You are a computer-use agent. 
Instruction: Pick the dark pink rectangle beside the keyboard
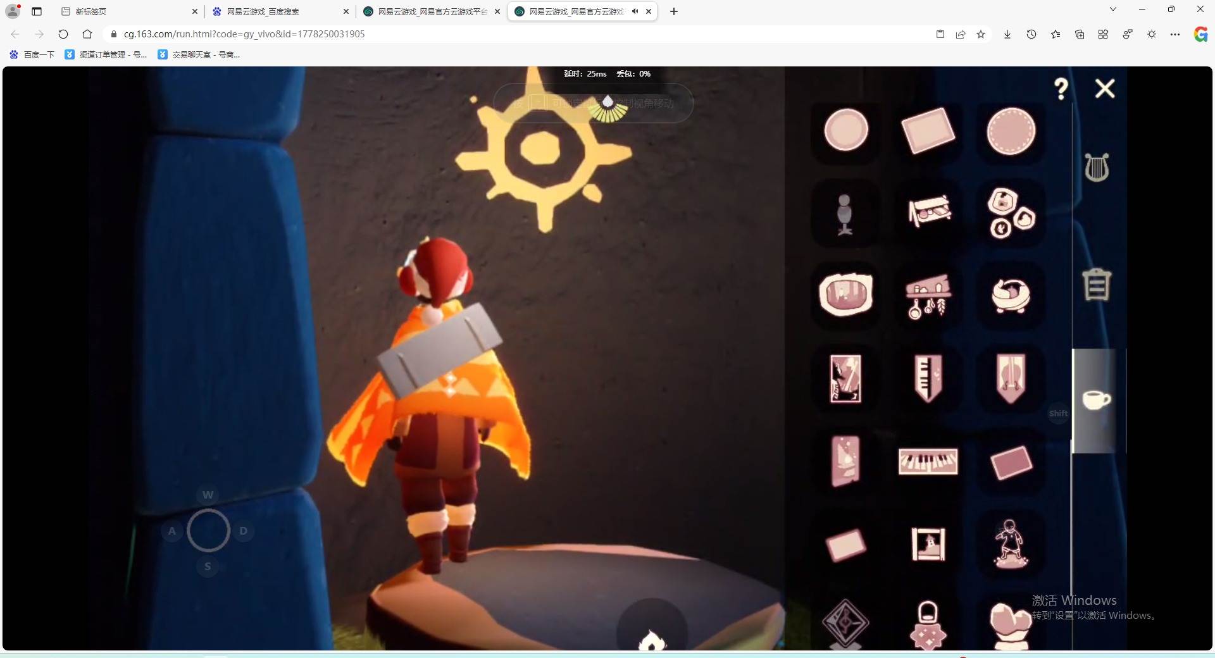point(1011,462)
